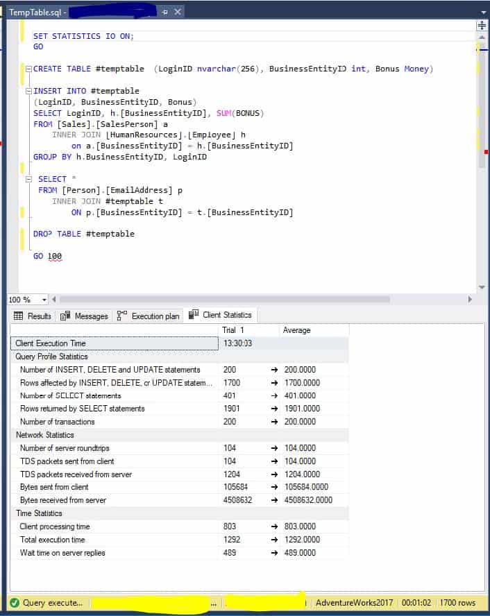Pin the TempTable.sql document tab

click(x=164, y=12)
